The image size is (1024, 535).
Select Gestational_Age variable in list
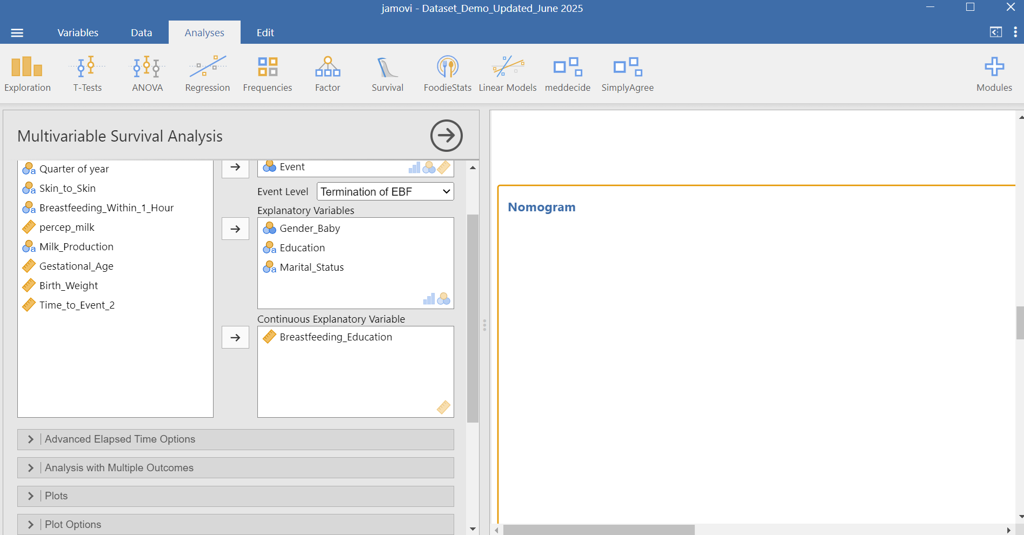tap(115, 266)
